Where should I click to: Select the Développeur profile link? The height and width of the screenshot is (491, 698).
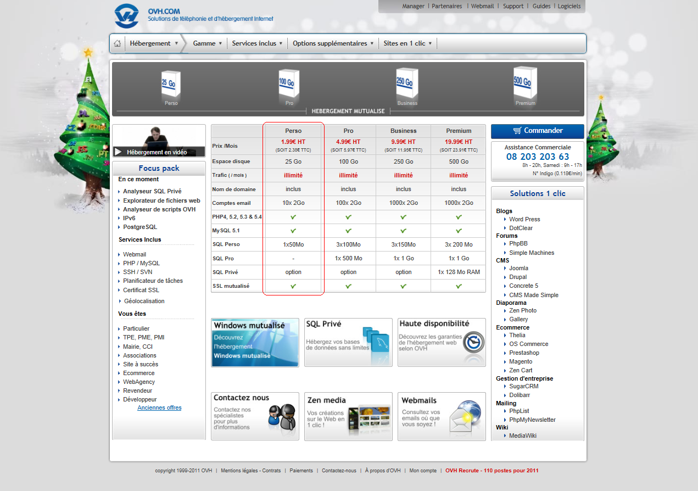[139, 400]
